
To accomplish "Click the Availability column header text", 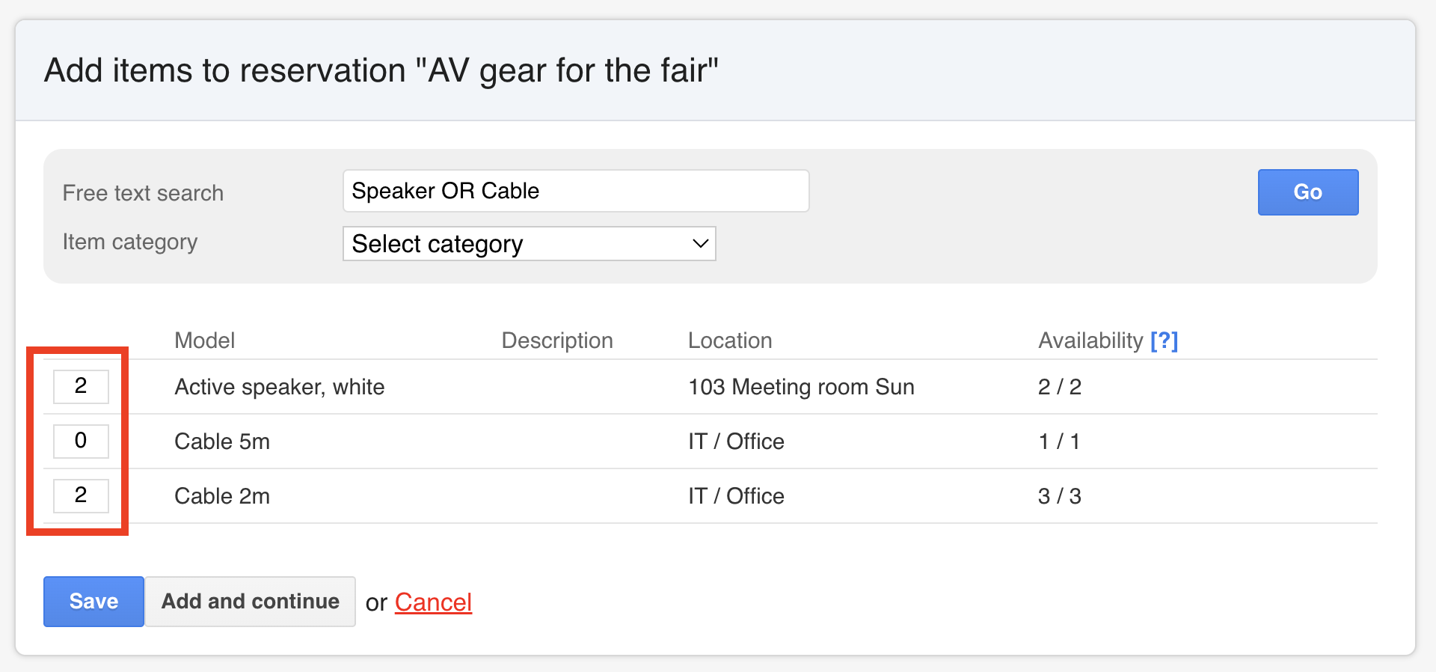I will click(x=1090, y=340).
